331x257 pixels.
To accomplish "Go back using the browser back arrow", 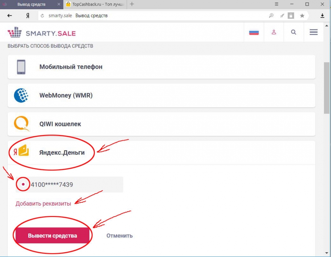I will 10,15.
